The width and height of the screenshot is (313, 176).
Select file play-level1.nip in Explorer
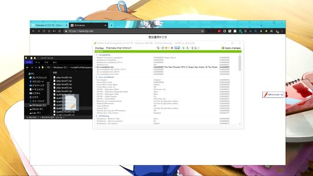pyautogui.click(x=63, y=81)
